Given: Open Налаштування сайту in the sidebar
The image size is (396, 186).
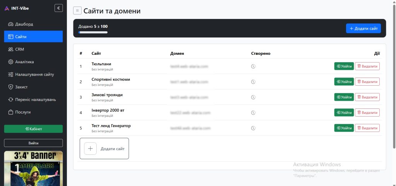Looking at the screenshot, I should [x=33, y=74].
